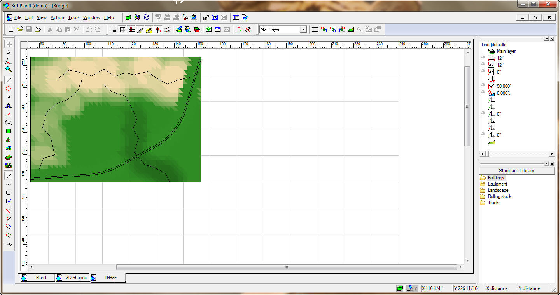
Task: Select the Zoom magnifier tool
Action: (x=9, y=69)
